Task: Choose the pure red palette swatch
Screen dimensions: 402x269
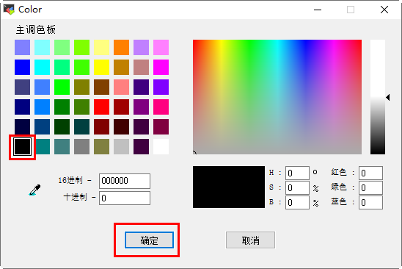Action: [101, 107]
